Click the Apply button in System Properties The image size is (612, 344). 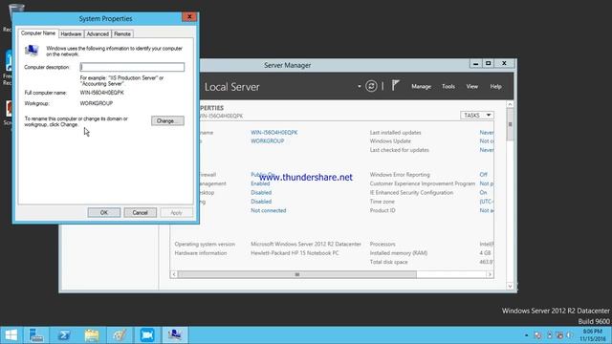coord(176,212)
